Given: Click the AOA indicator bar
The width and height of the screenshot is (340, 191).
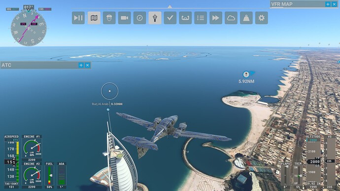Looking at the screenshot, I should tap(62, 175).
